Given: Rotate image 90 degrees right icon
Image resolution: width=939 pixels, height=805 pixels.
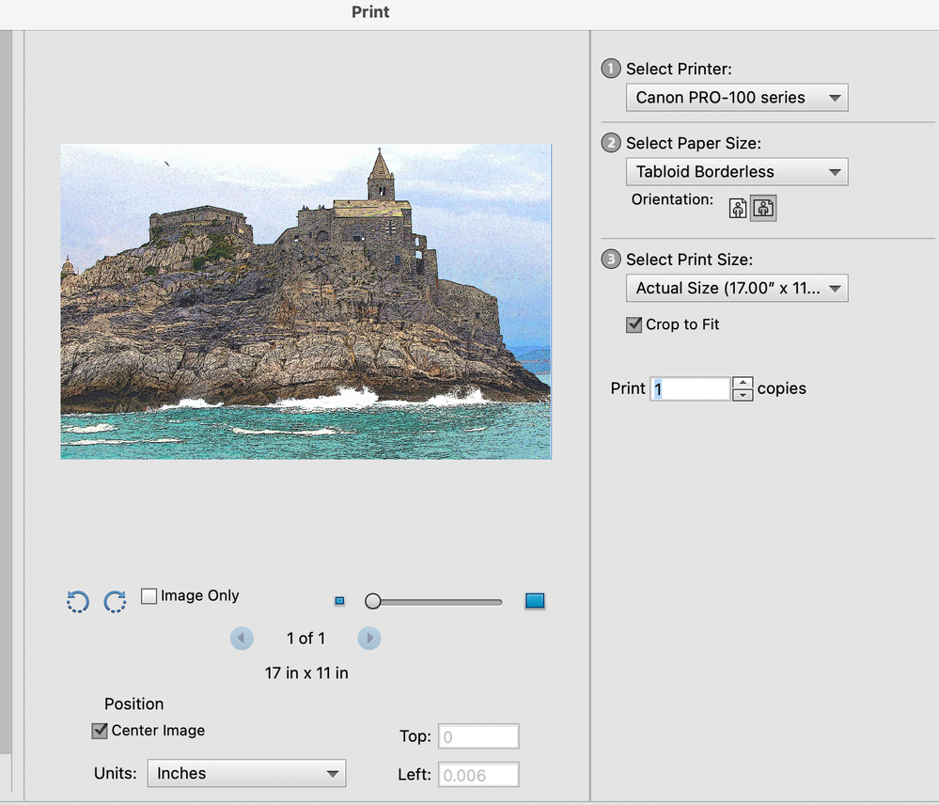Looking at the screenshot, I should pyautogui.click(x=115, y=601).
